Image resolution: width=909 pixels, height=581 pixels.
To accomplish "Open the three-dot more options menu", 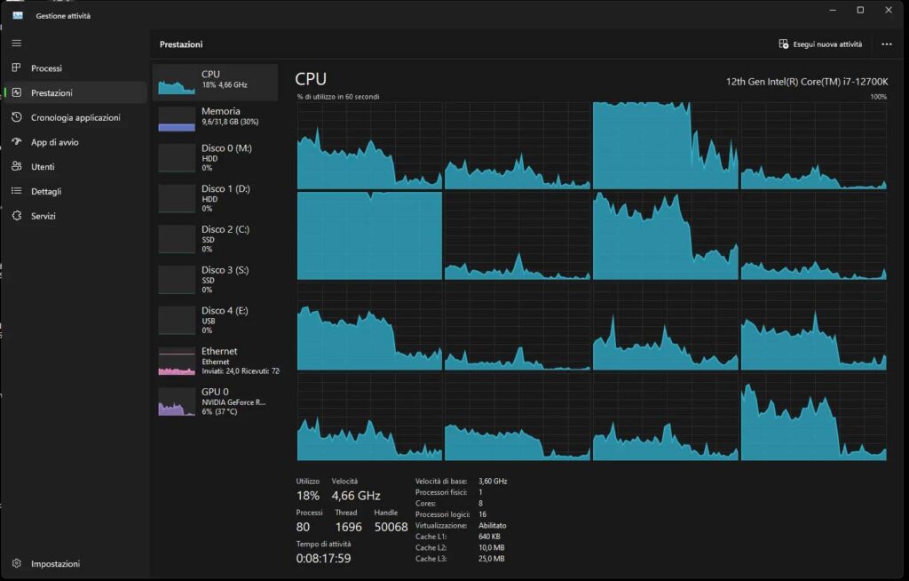I will (x=887, y=44).
